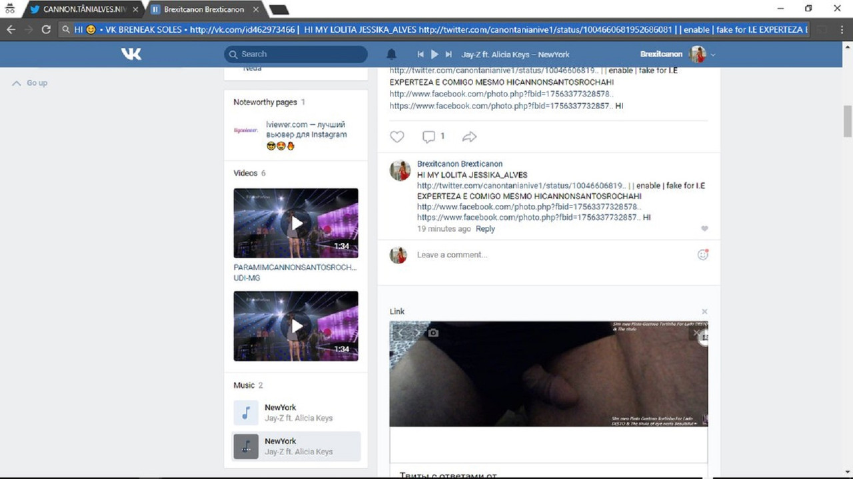Click the left arrow on link preview

pyautogui.click(x=401, y=332)
